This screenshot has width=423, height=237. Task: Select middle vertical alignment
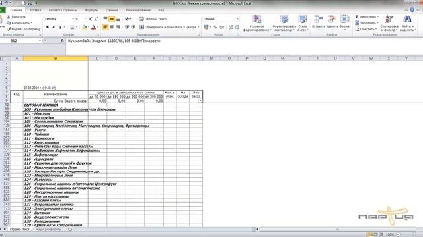point(112,19)
